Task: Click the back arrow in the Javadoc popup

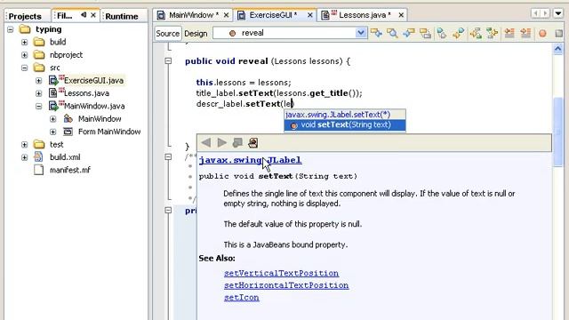Action: tap(206, 142)
